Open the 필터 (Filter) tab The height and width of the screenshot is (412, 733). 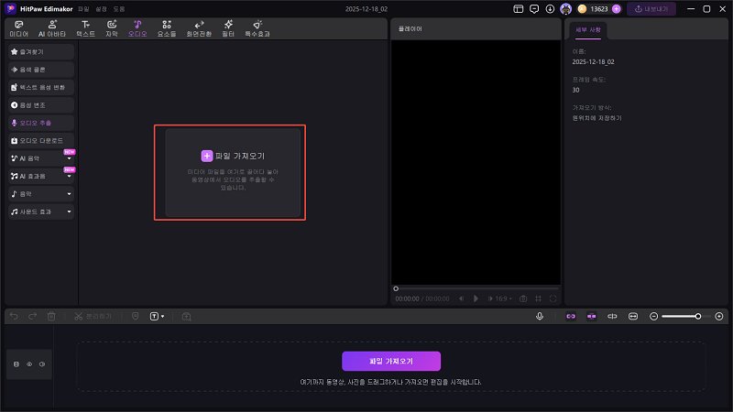click(x=228, y=28)
